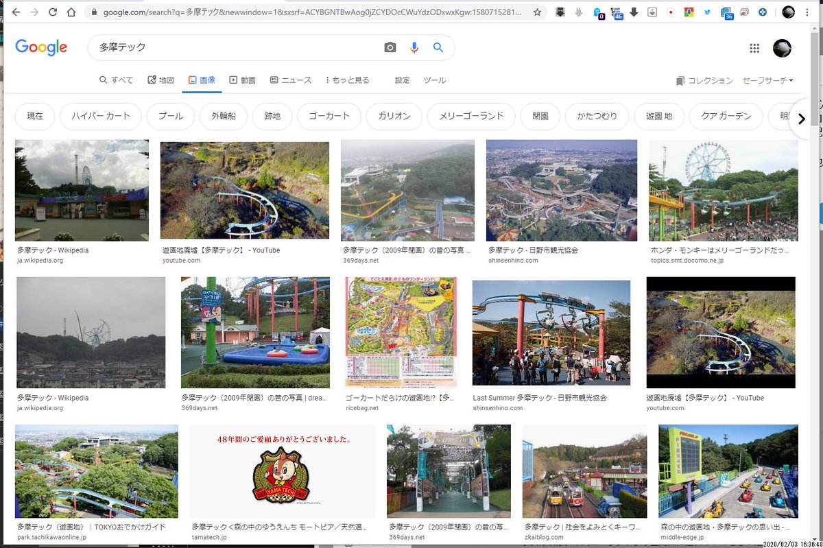This screenshot has height=548, width=823.
Task: Choose クア ガーデン filter chip
Action: click(x=726, y=116)
